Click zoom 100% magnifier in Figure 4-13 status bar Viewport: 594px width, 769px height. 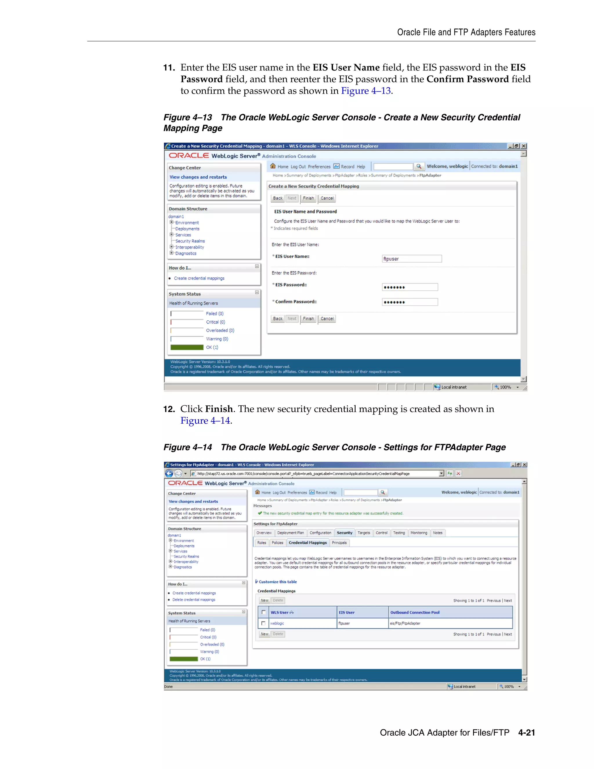tap(497, 387)
